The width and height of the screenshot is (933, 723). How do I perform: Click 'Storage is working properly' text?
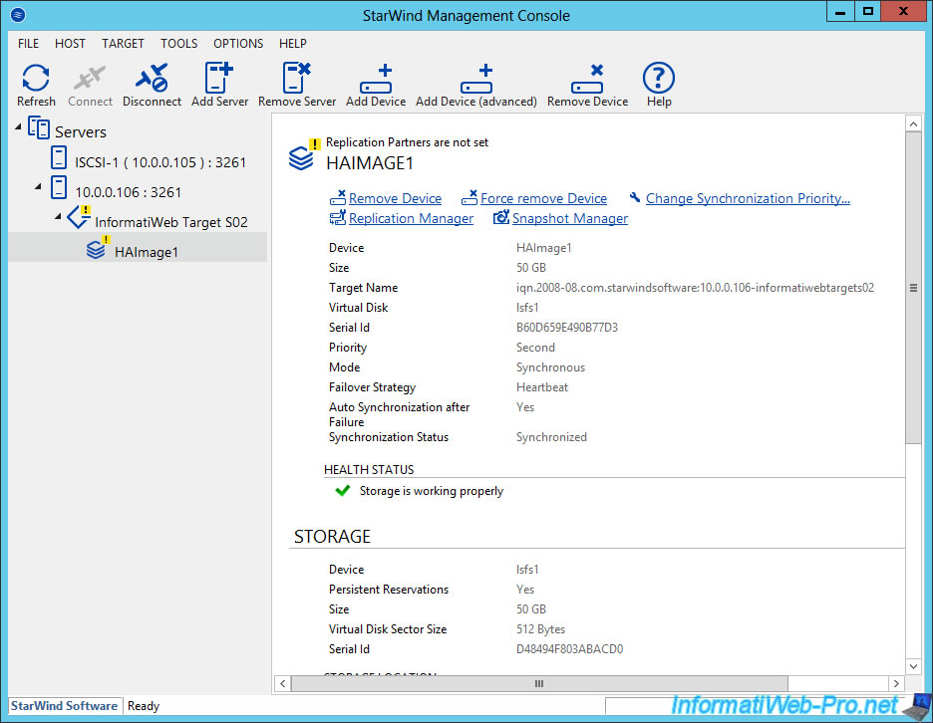(x=432, y=491)
